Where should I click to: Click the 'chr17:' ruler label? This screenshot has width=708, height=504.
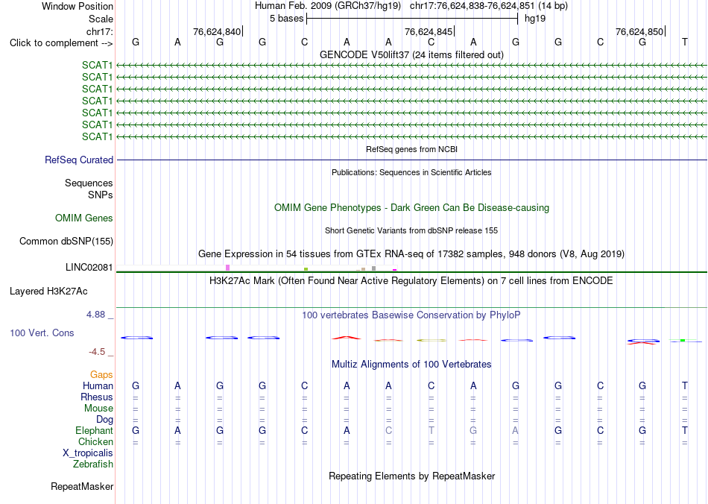click(x=99, y=31)
